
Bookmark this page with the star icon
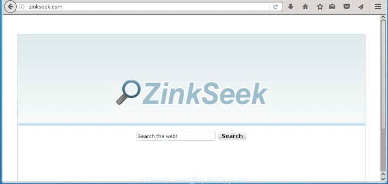(320, 7)
